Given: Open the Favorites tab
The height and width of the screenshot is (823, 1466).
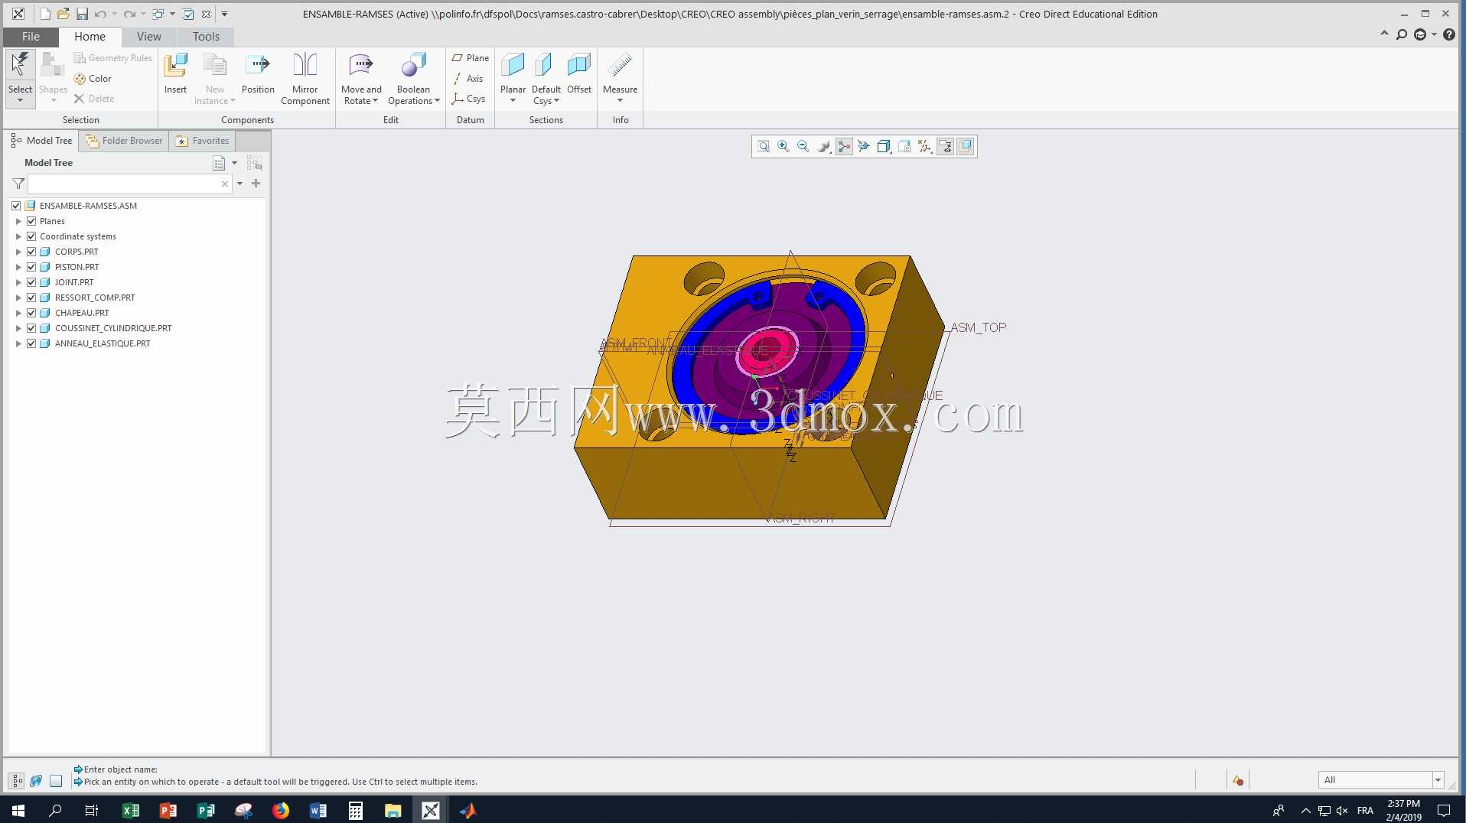Looking at the screenshot, I should 203,141.
